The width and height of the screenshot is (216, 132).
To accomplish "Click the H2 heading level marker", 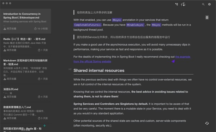I will coord(70,69).
